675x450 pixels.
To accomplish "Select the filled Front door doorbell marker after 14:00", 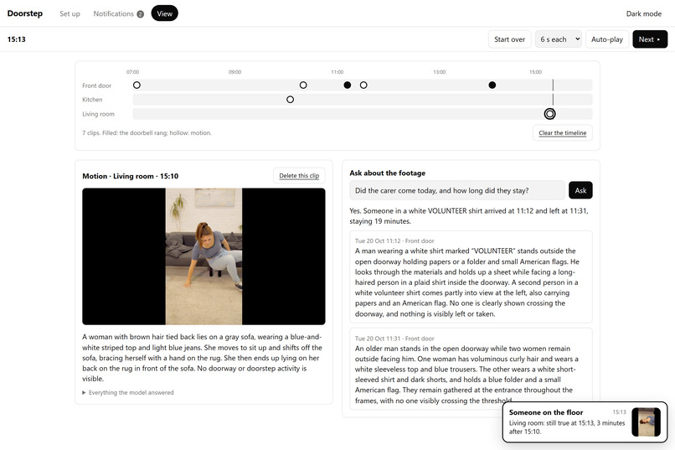I will 492,85.
